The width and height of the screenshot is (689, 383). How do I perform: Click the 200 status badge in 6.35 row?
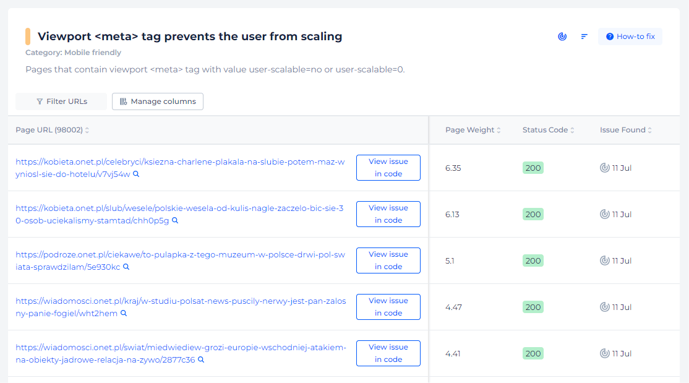point(533,168)
